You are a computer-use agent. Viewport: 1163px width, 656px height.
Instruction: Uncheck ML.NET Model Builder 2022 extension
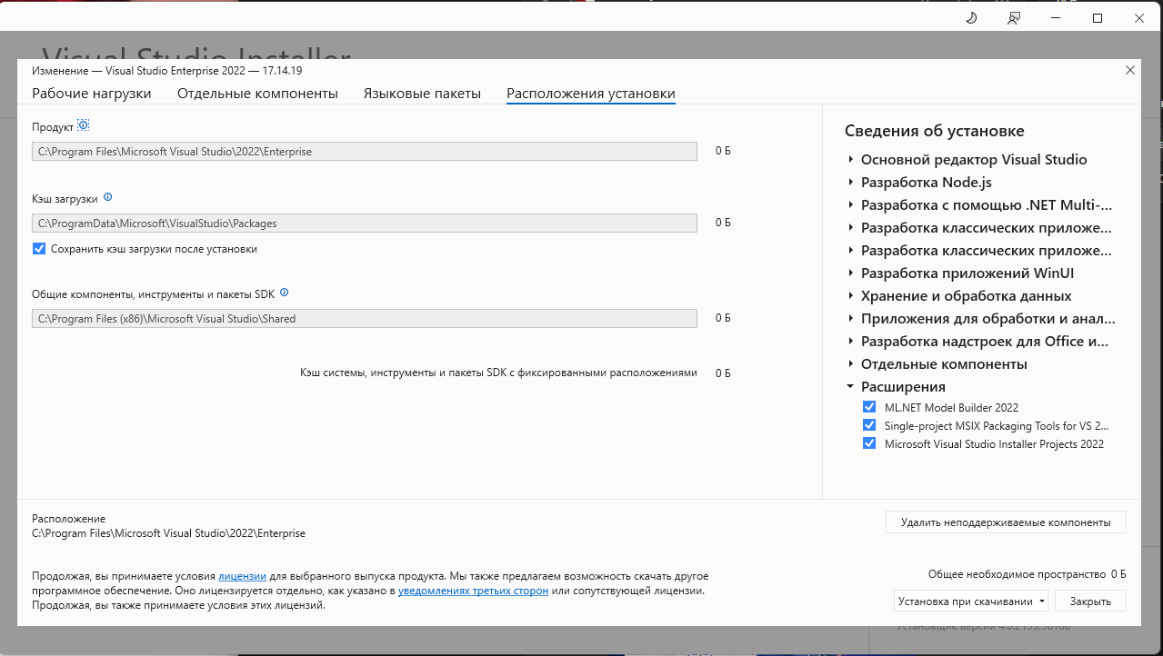(868, 408)
